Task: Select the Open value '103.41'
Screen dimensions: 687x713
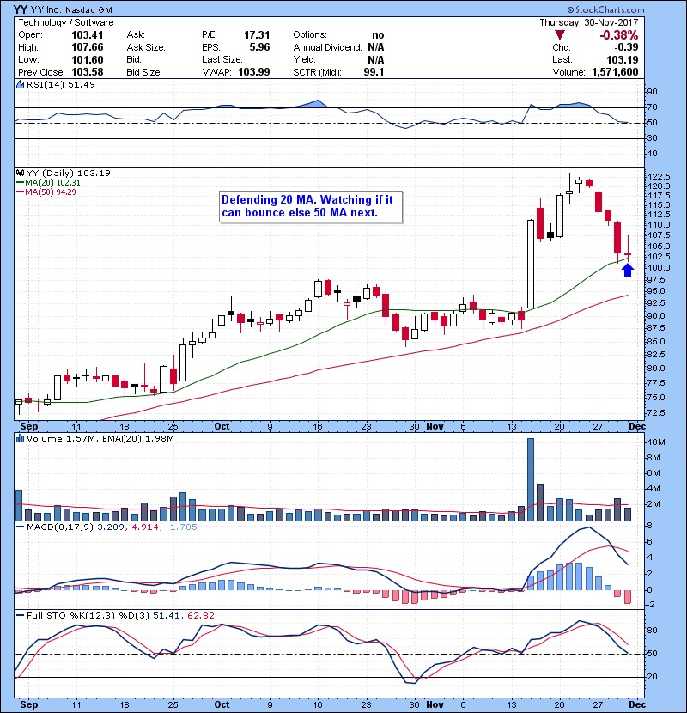Action: click(88, 35)
